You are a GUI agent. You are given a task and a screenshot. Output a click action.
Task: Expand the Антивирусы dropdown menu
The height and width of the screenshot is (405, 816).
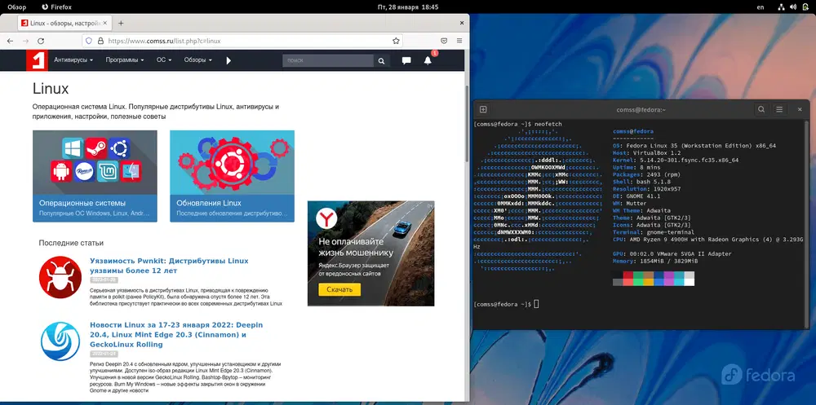73,60
